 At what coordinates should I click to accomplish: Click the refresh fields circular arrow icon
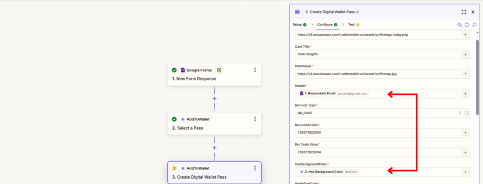[467, 25]
